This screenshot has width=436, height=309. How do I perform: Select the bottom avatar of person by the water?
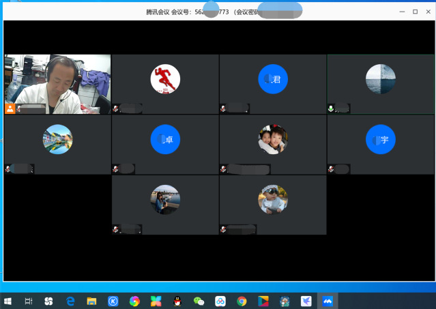point(165,199)
